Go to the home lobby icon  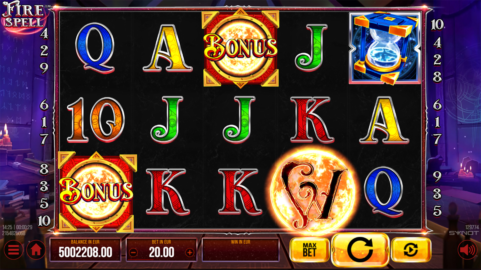tap(36, 250)
